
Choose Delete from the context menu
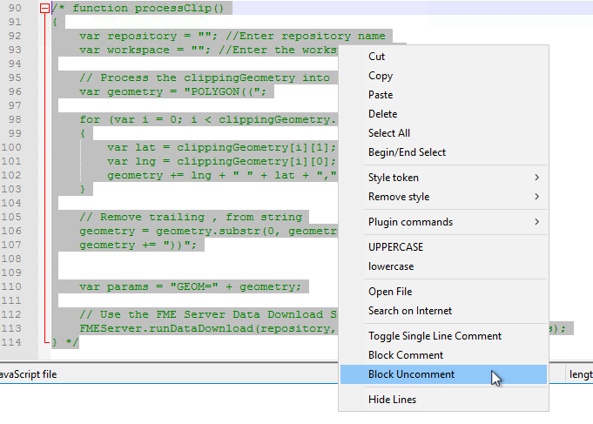(382, 114)
